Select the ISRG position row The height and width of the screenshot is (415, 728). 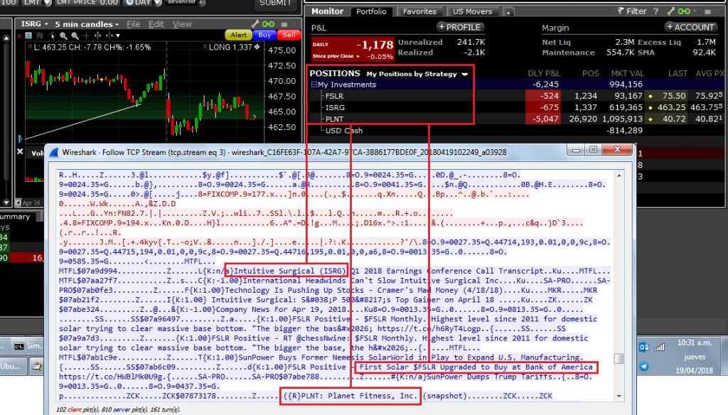[x=515, y=107]
